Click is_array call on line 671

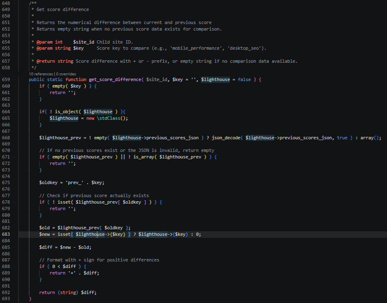pyautogui.click(x=144, y=157)
